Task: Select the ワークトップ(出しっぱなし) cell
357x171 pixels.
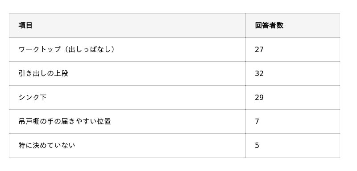Action: tap(127, 50)
